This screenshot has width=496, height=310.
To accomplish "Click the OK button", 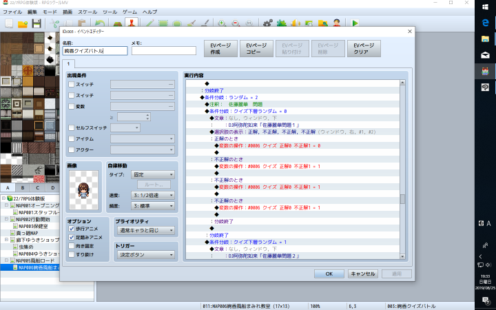I will pyautogui.click(x=329, y=273).
